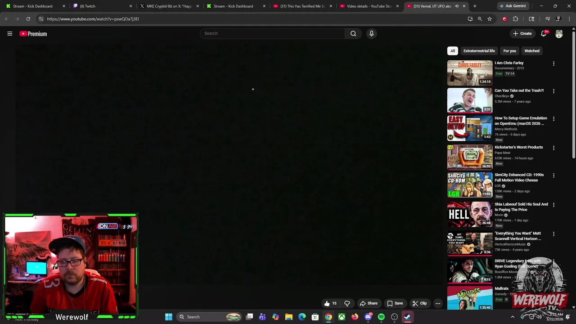Switch to MKE Cryptid on X tab
Screen dimensions: 576x324
point(169,6)
